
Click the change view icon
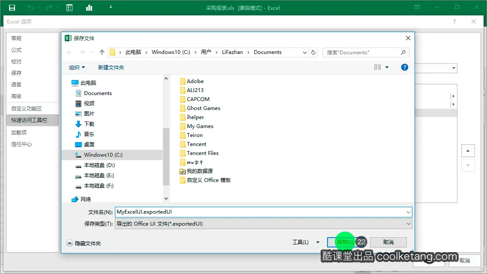click(377, 67)
